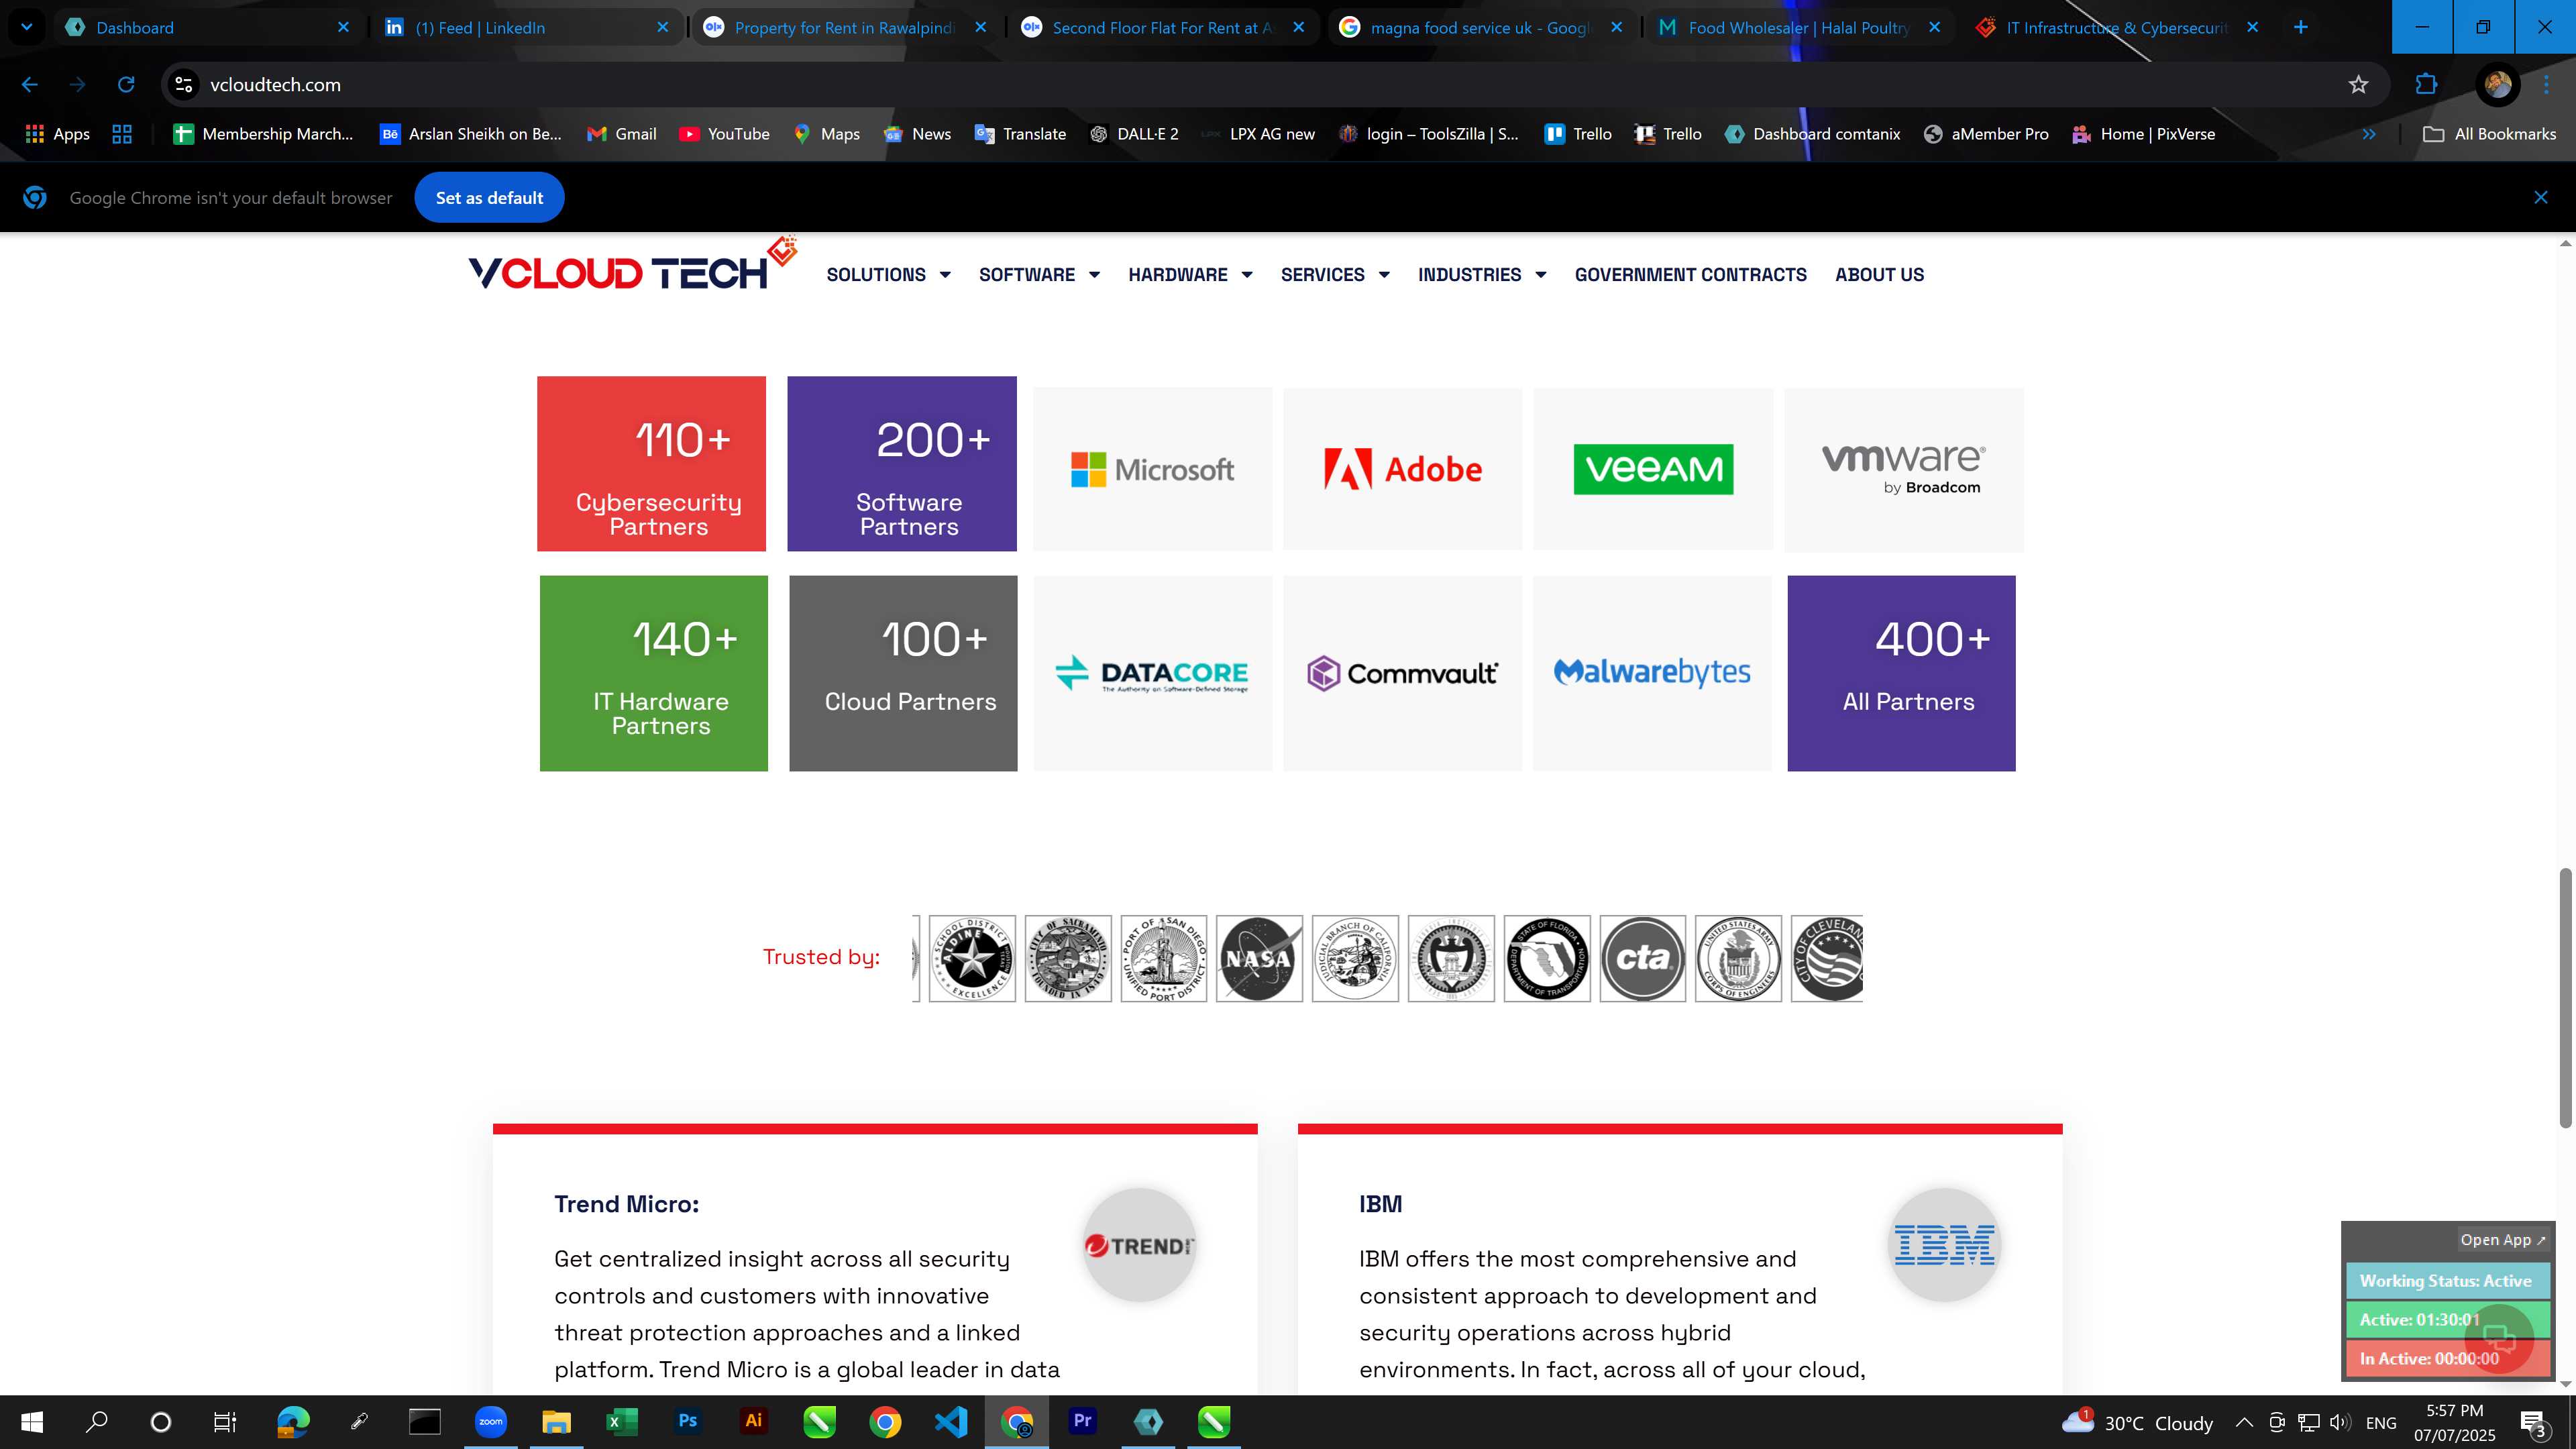Expand the SOFTWARE dropdown menu
This screenshot has height=1449, width=2576.
tap(1039, 275)
